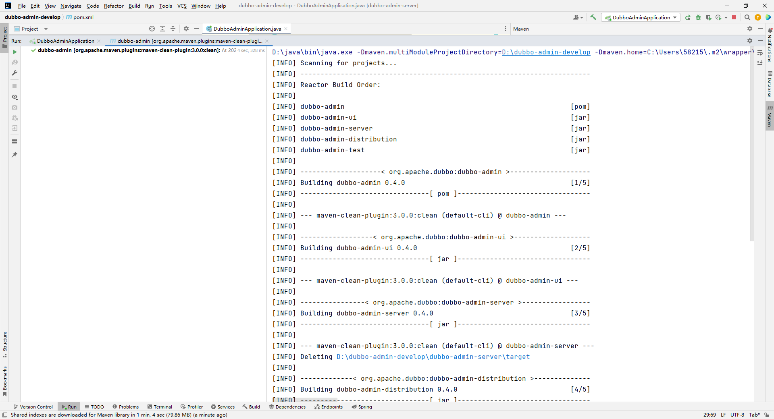Hide the Run tool window with minus icon
The image size is (774, 419).
point(760,41)
